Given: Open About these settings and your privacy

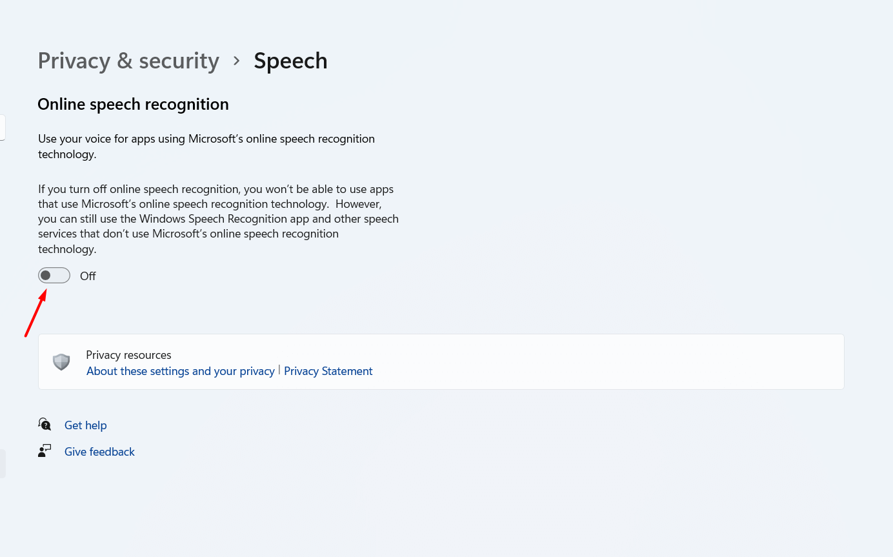Looking at the screenshot, I should 180,370.
